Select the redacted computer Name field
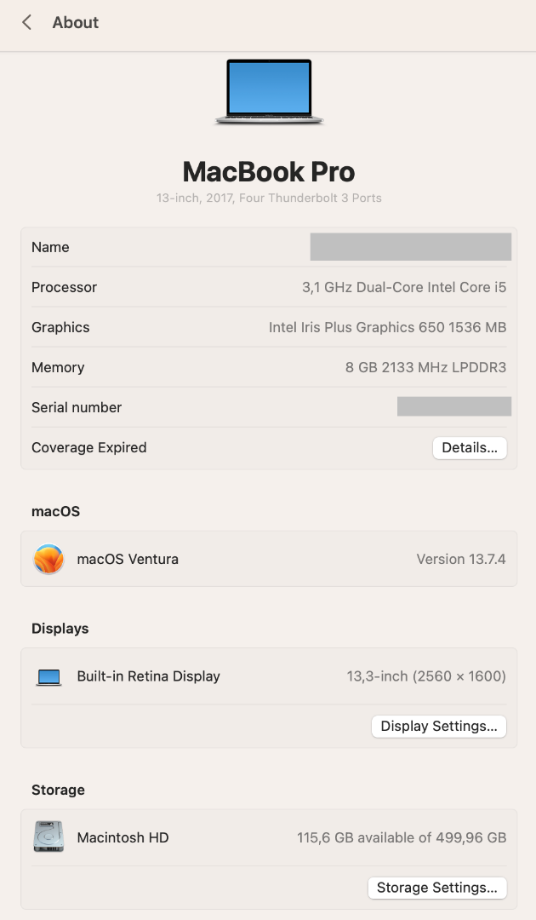Viewport: 536px width, 920px height. coord(411,247)
